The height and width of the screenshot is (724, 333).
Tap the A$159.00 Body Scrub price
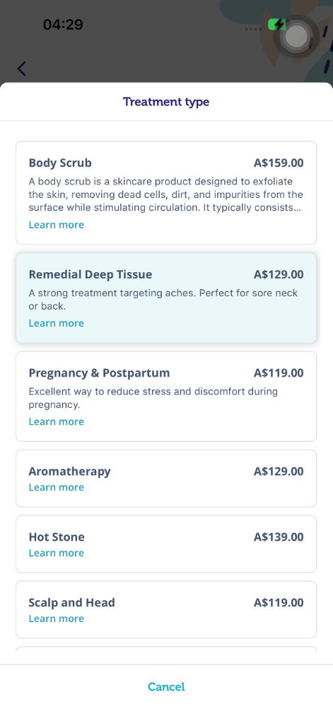279,163
